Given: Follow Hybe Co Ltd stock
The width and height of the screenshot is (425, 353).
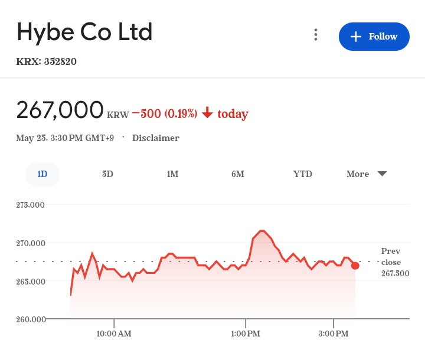Looking at the screenshot, I should (x=374, y=37).
